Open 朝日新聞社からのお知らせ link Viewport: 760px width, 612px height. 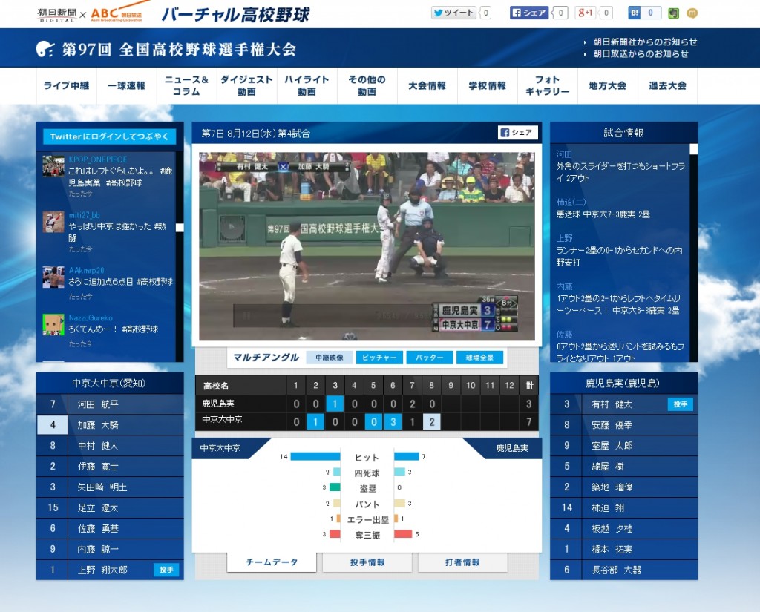(645, 42)
